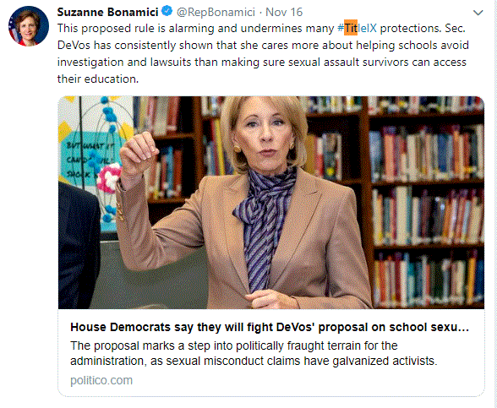Open the Politico article photo preview
Screen dimensions: 497x408
(271, 203)
